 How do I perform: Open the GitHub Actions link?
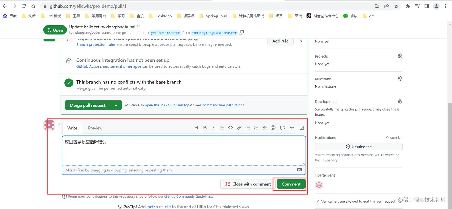89,66
